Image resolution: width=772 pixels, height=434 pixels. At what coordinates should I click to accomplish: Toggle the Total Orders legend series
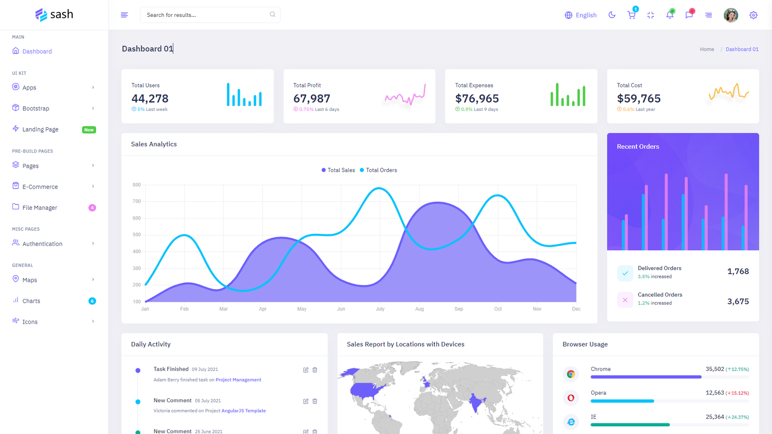tap(378, 170)
